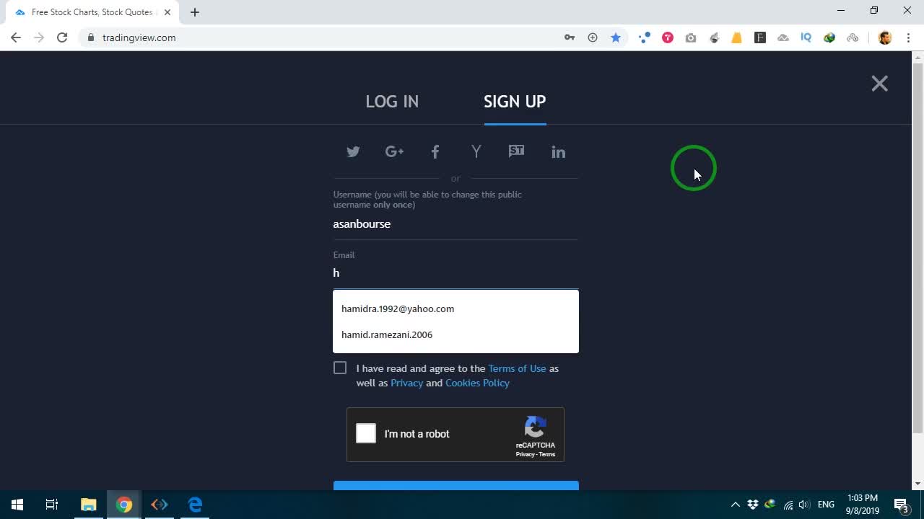Open File Explorer from taskbar
The height and width of the screenshot is (519, 924).
click(x=88, y=505)
